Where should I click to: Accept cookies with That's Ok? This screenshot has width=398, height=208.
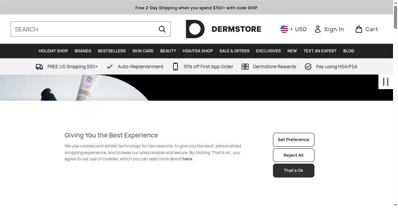(x=294, y=171)
